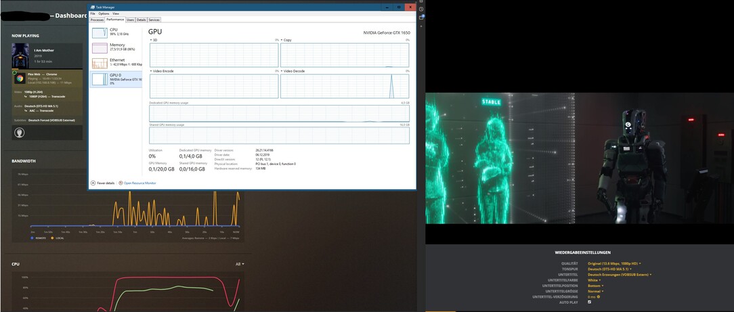Click the REMOTE legend in the bandwidth chart
The width and height of the screenshot is (734, 312).
(x=39, y=238)
